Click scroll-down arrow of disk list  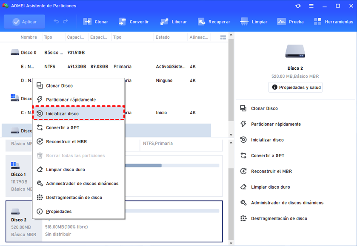[x=231, y=135]
